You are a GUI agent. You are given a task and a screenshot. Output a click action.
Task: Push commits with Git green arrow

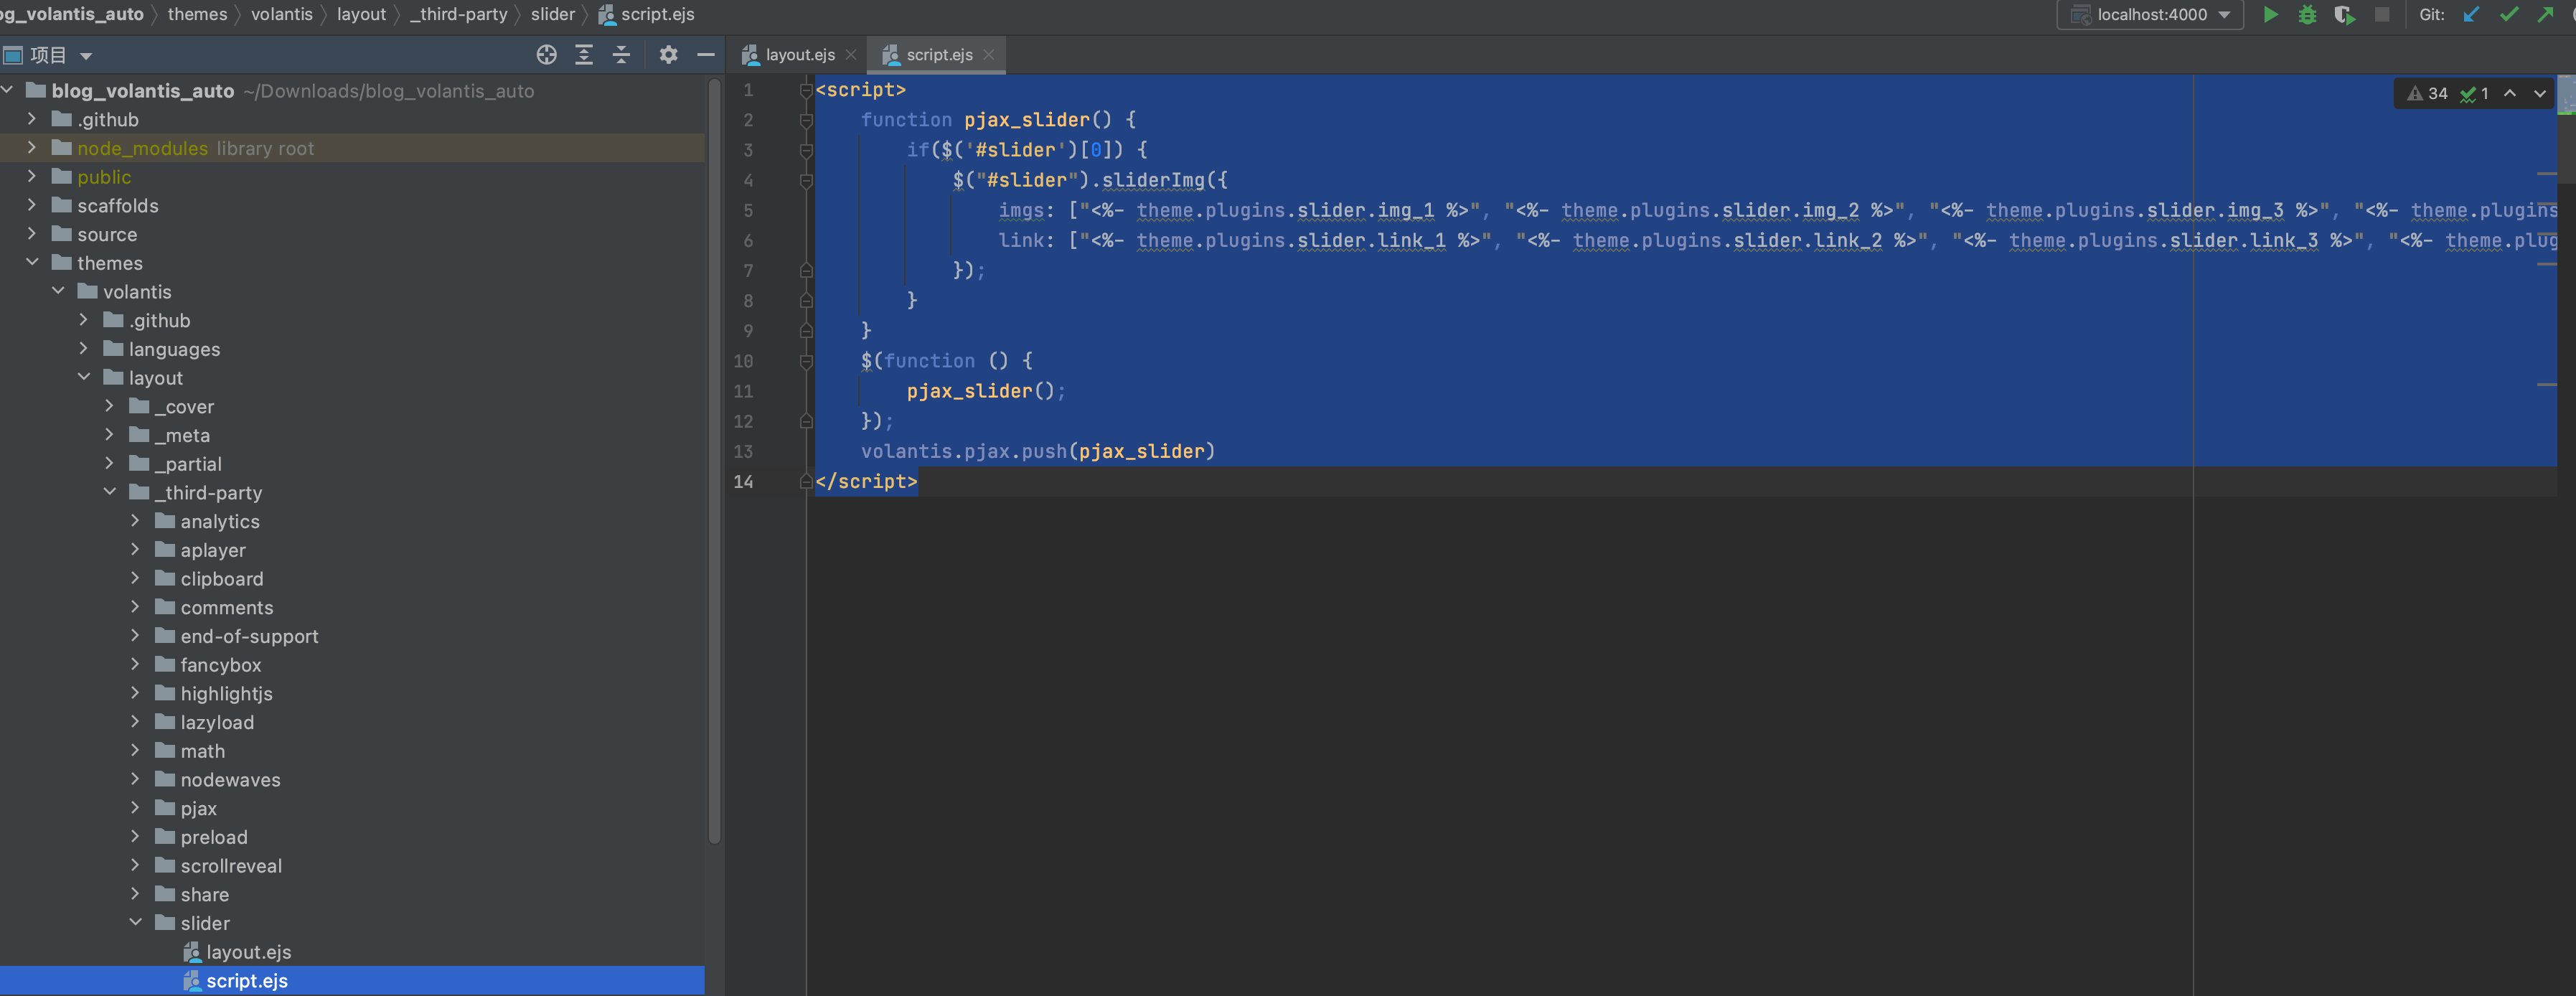pyautogui.click(x=2546, y=15)
